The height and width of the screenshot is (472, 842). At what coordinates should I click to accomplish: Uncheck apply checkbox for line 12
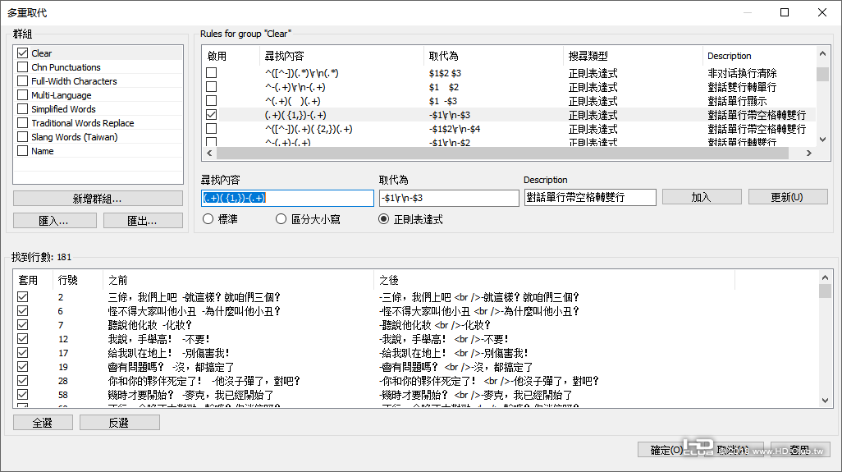coord(22,339)
